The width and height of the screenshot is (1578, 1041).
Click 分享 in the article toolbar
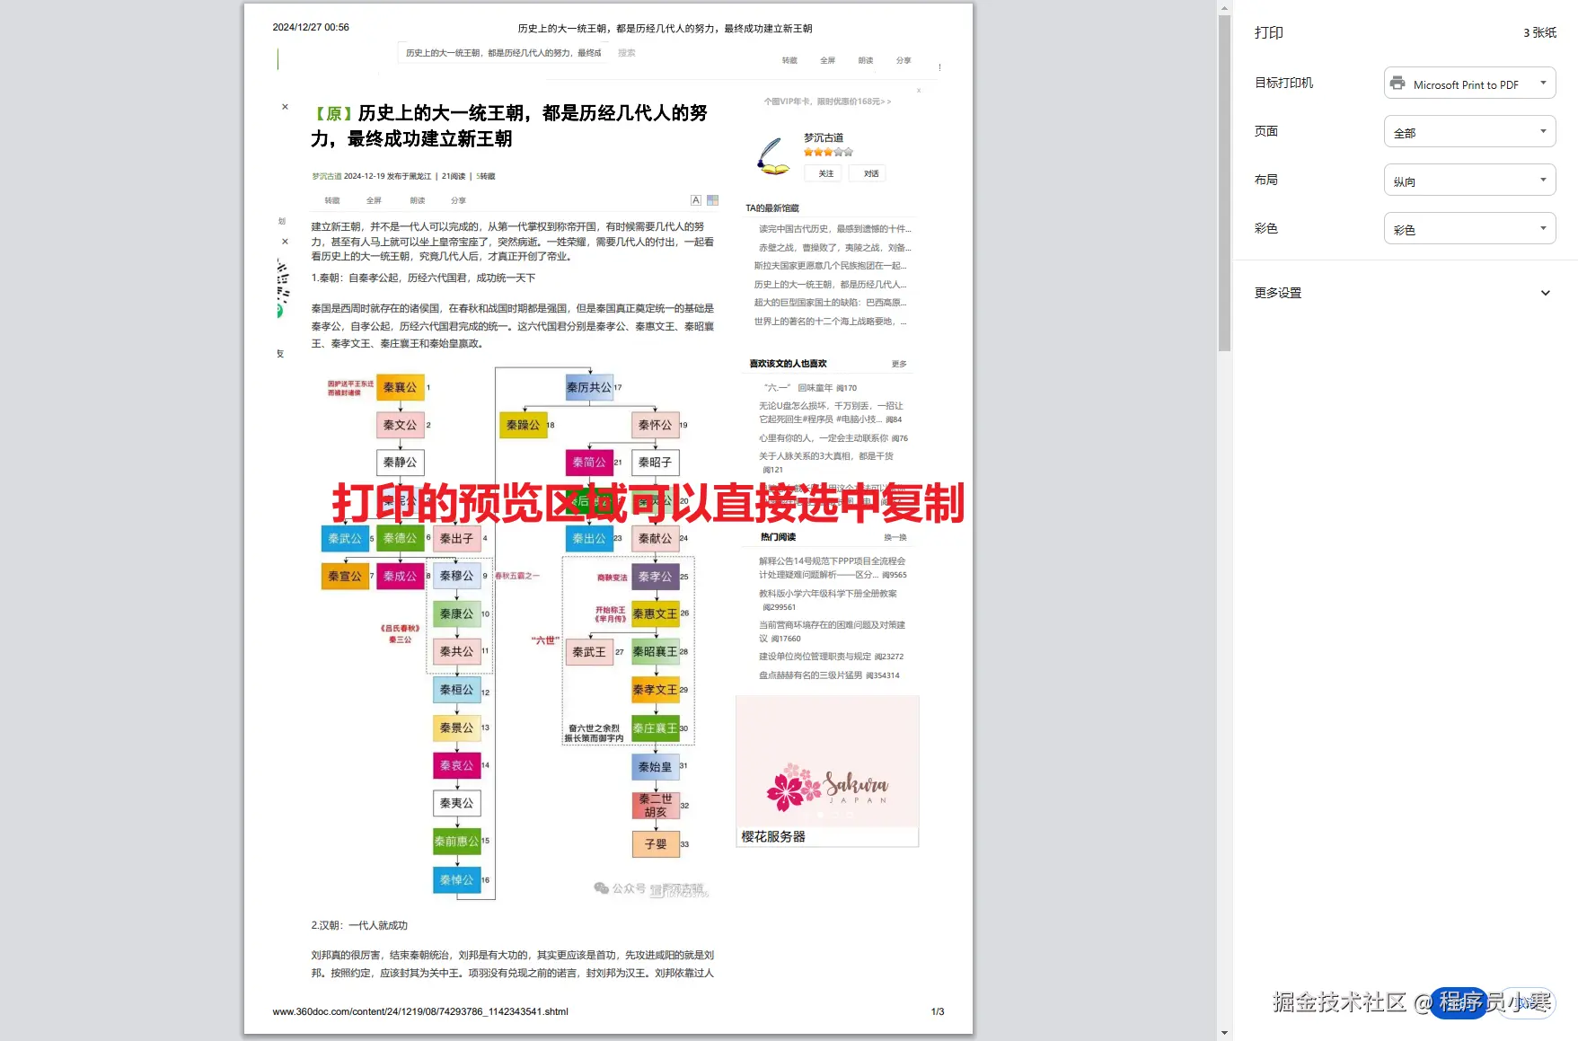coord(459,200)
